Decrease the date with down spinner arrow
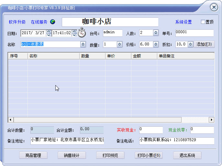The width and height of the screenshot is (222, 166). pyautogui.click(x=49, y=35)
